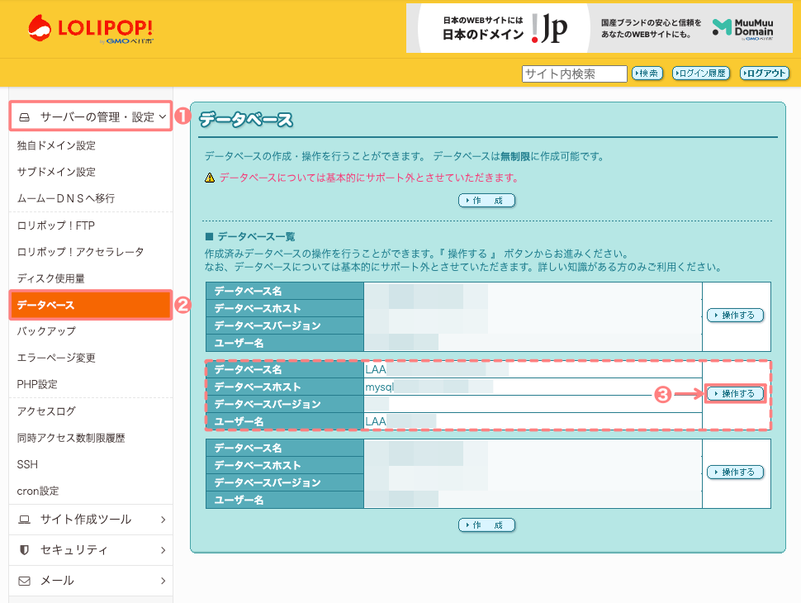Viewport: 801px width, 603px height.
Task: Expand the サイト作成ツール section
Action: point(163,520)
